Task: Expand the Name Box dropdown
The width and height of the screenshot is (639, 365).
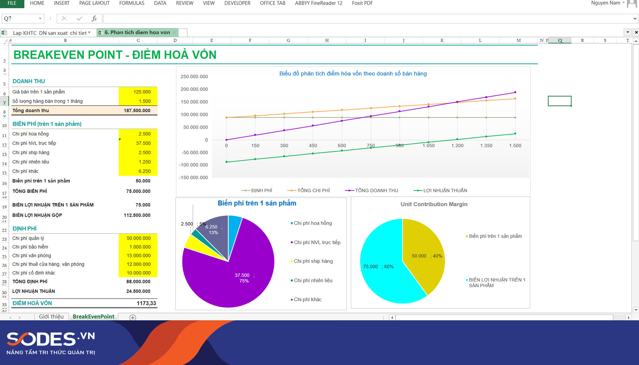Action: point(40,19)
